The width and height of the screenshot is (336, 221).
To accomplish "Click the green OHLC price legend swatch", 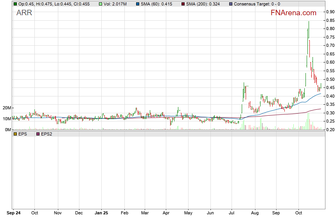I will (x=15, y=4).
